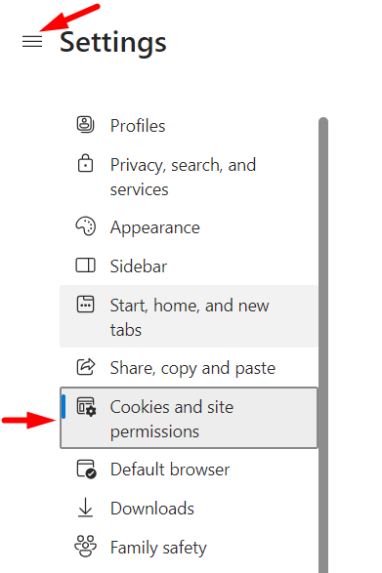Click the Profiles icon
This screenshot has width=382, height=573.
[x=85, y=125]
